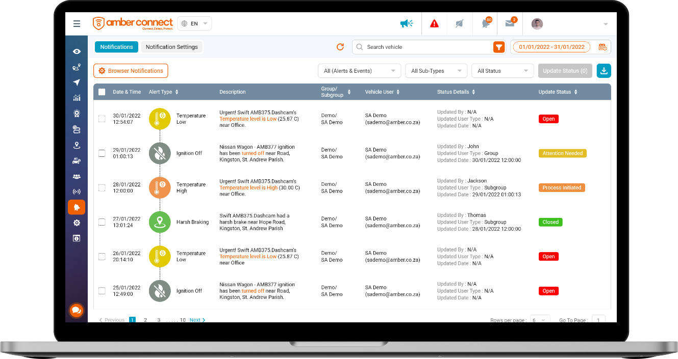Switch to Notification Settings tab

pos(172,47)
